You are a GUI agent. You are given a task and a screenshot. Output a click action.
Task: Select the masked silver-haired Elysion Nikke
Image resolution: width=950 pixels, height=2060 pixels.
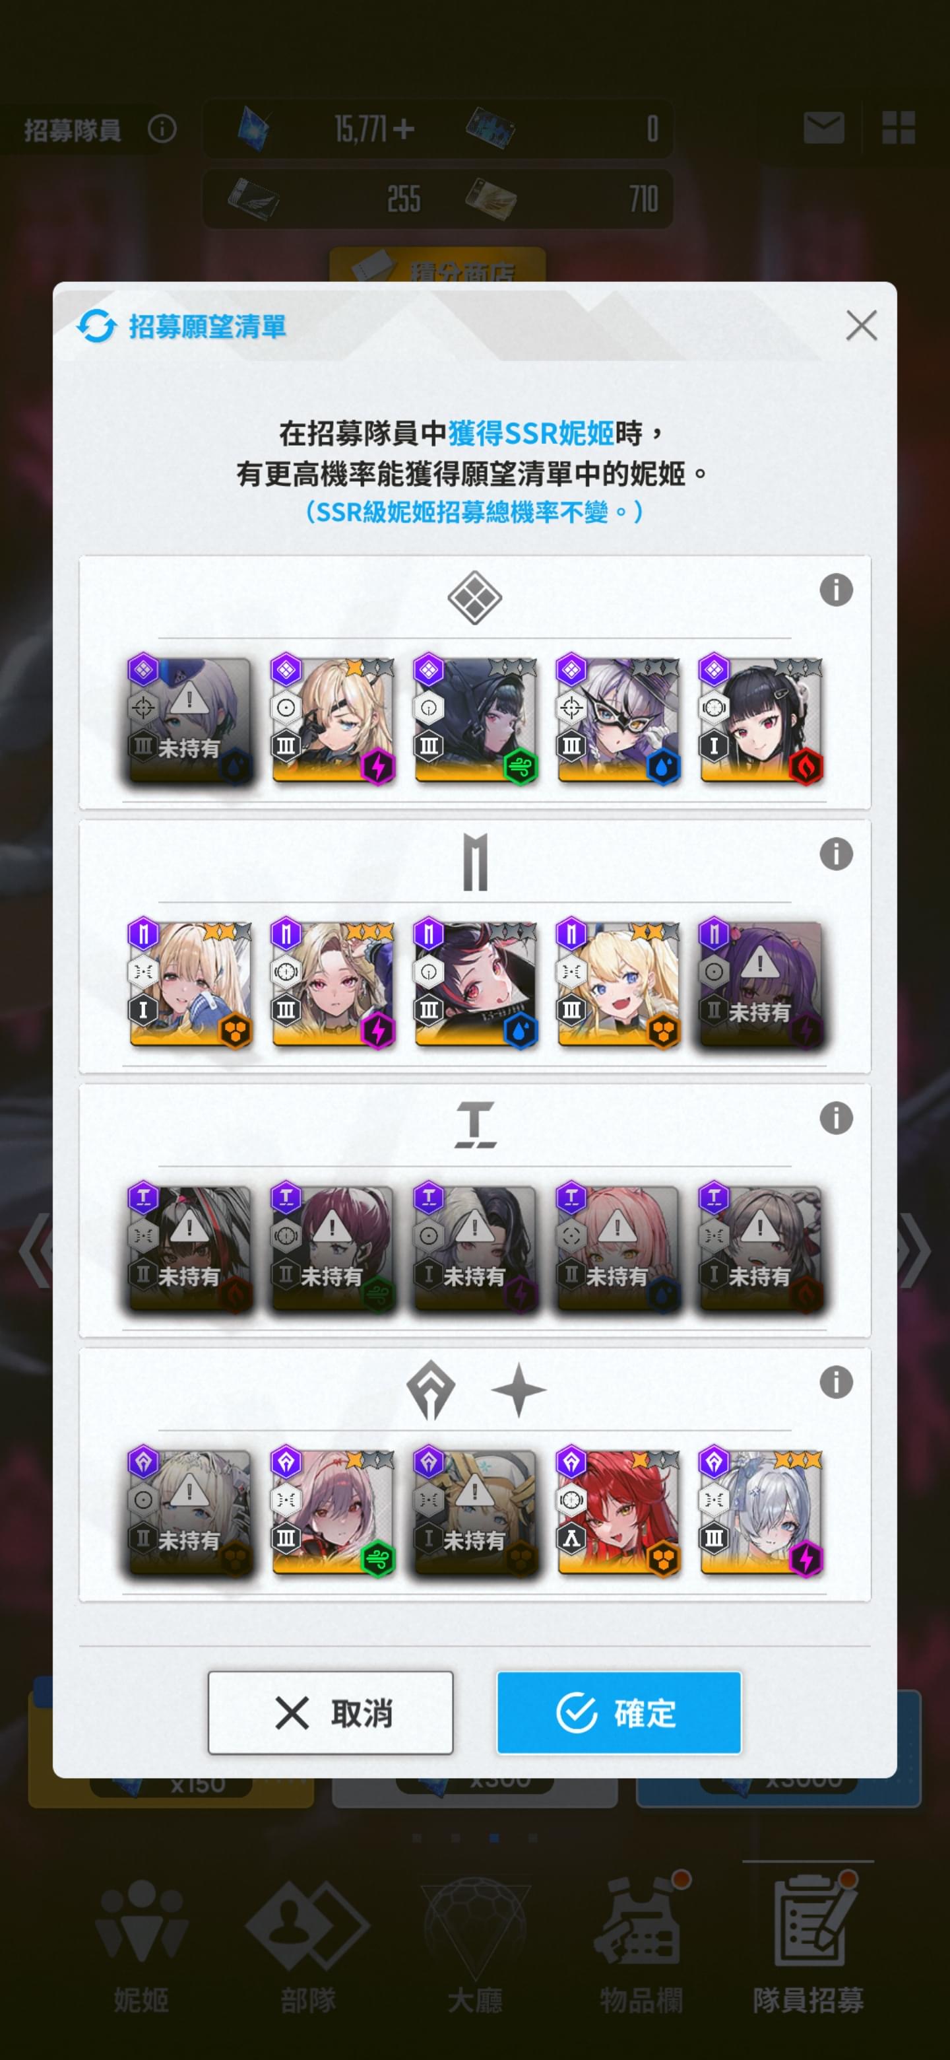(618, 720)
